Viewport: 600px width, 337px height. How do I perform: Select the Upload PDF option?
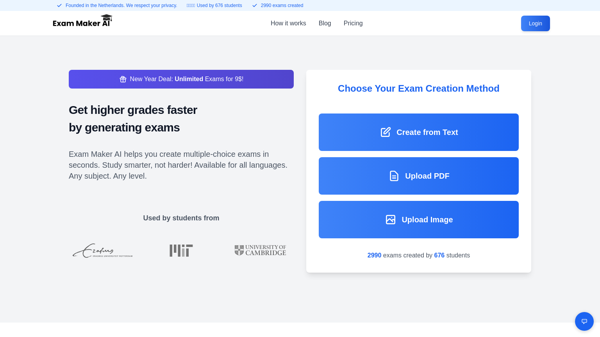419,176
